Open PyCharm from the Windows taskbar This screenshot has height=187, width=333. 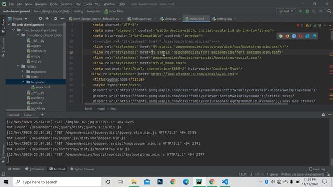[199, 182]
